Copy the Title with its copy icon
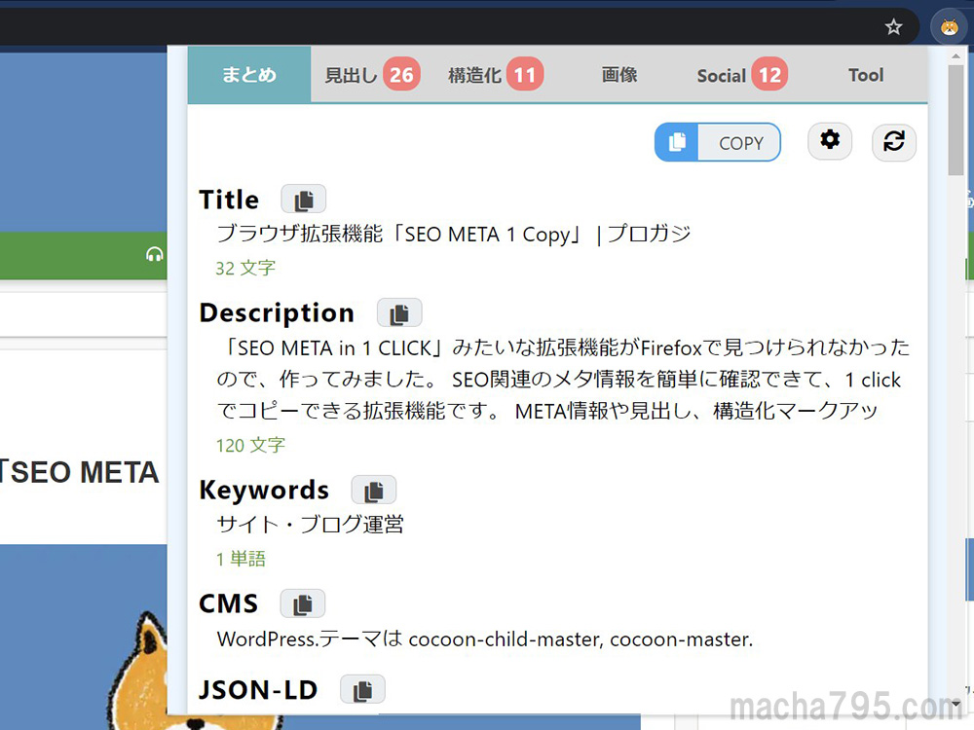Image resolution: width=974 pixels, height=730 pixels. click(x=303, y=200)
